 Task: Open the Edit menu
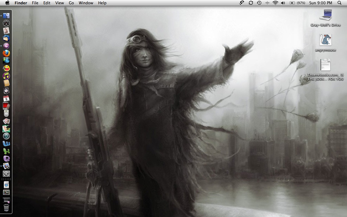point(47,3)
